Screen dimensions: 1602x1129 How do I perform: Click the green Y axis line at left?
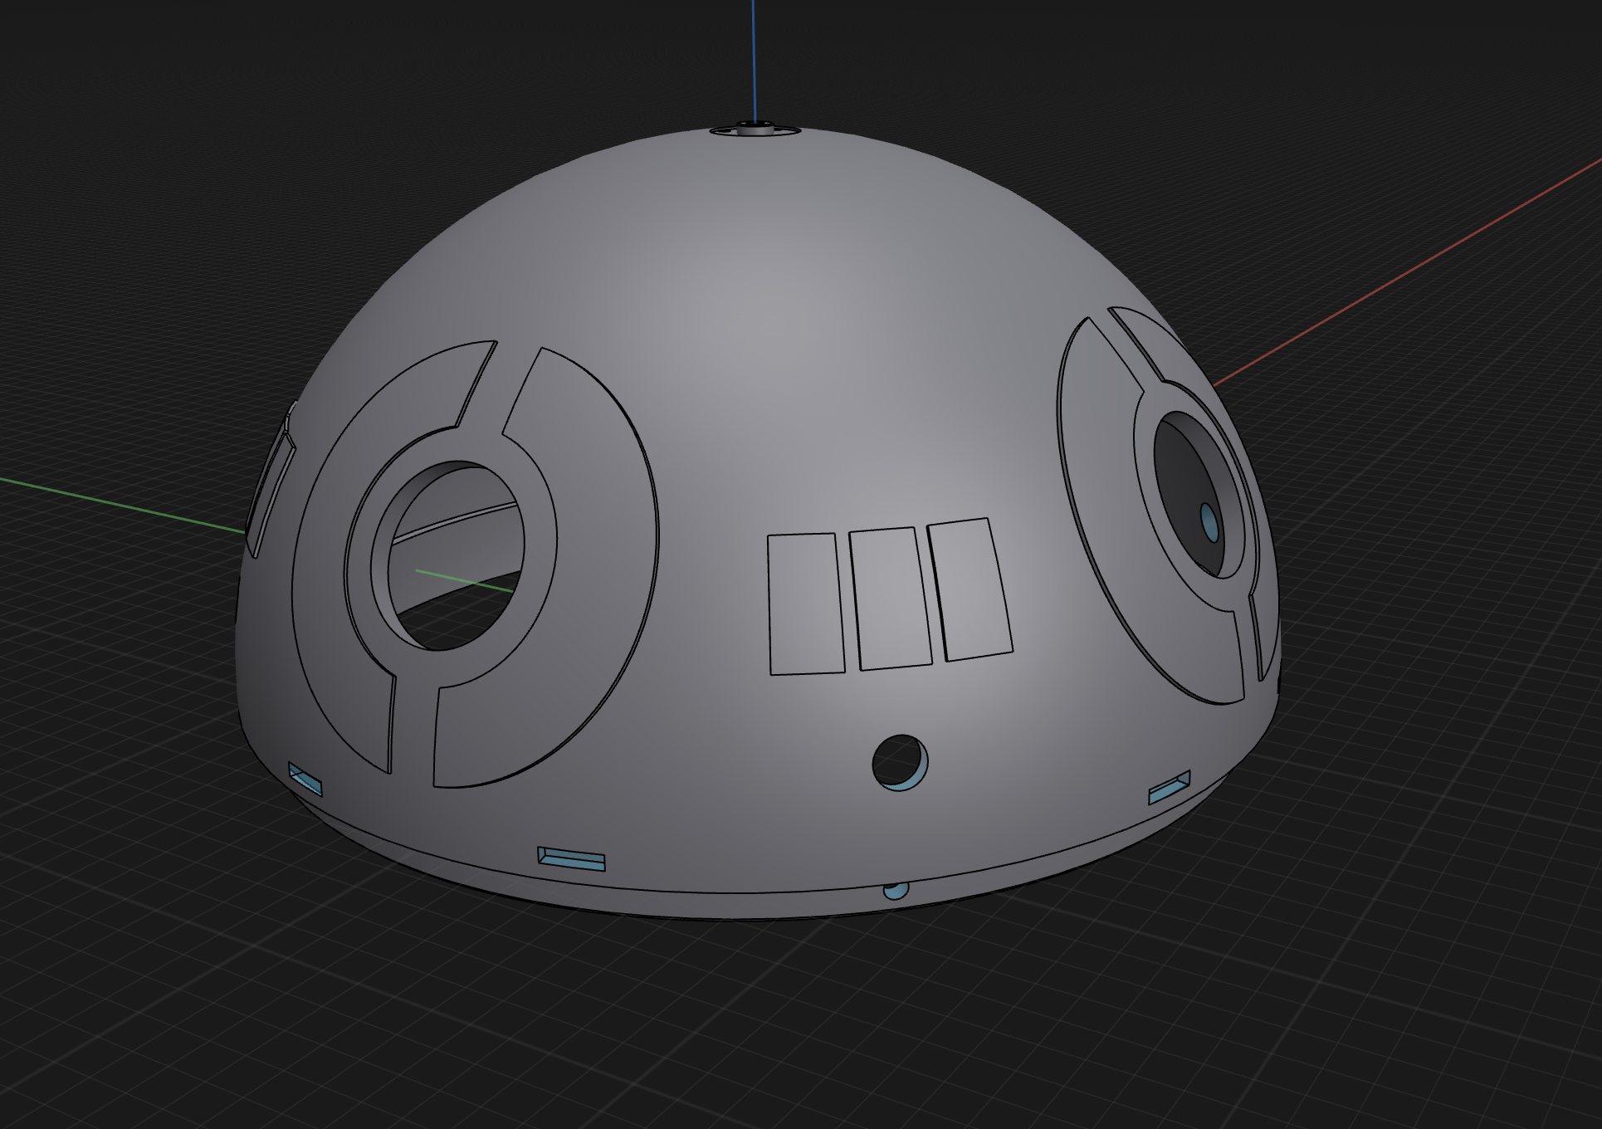click(x=123, y=504)
